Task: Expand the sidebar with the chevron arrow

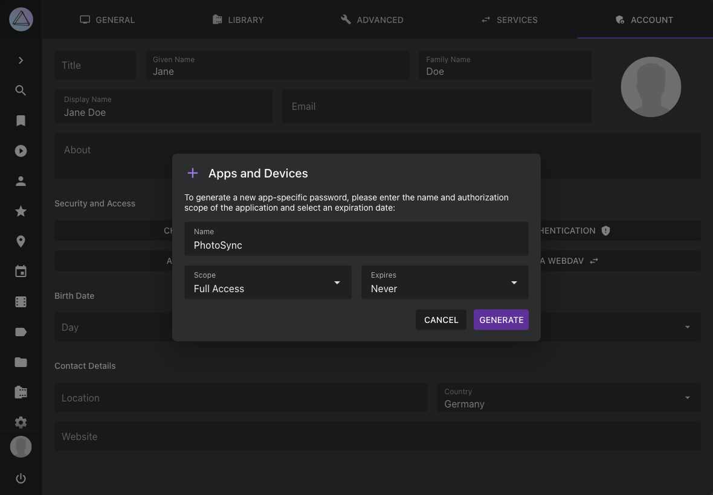Action: [x=21, y=60]
